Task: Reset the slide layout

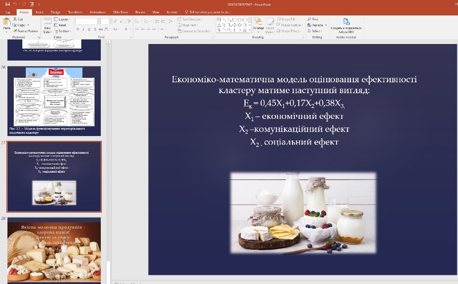Action: point(60,25)
